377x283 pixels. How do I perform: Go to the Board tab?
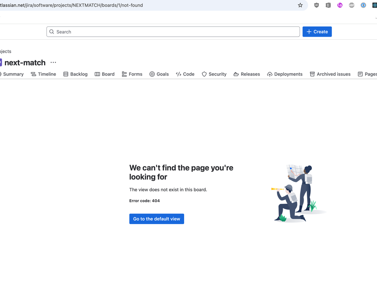point(105,74)
